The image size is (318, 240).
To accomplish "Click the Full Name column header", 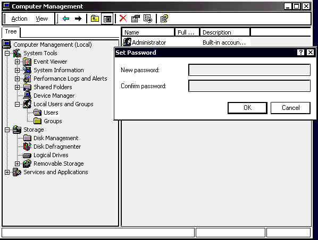I will click(x=187, y=32).
